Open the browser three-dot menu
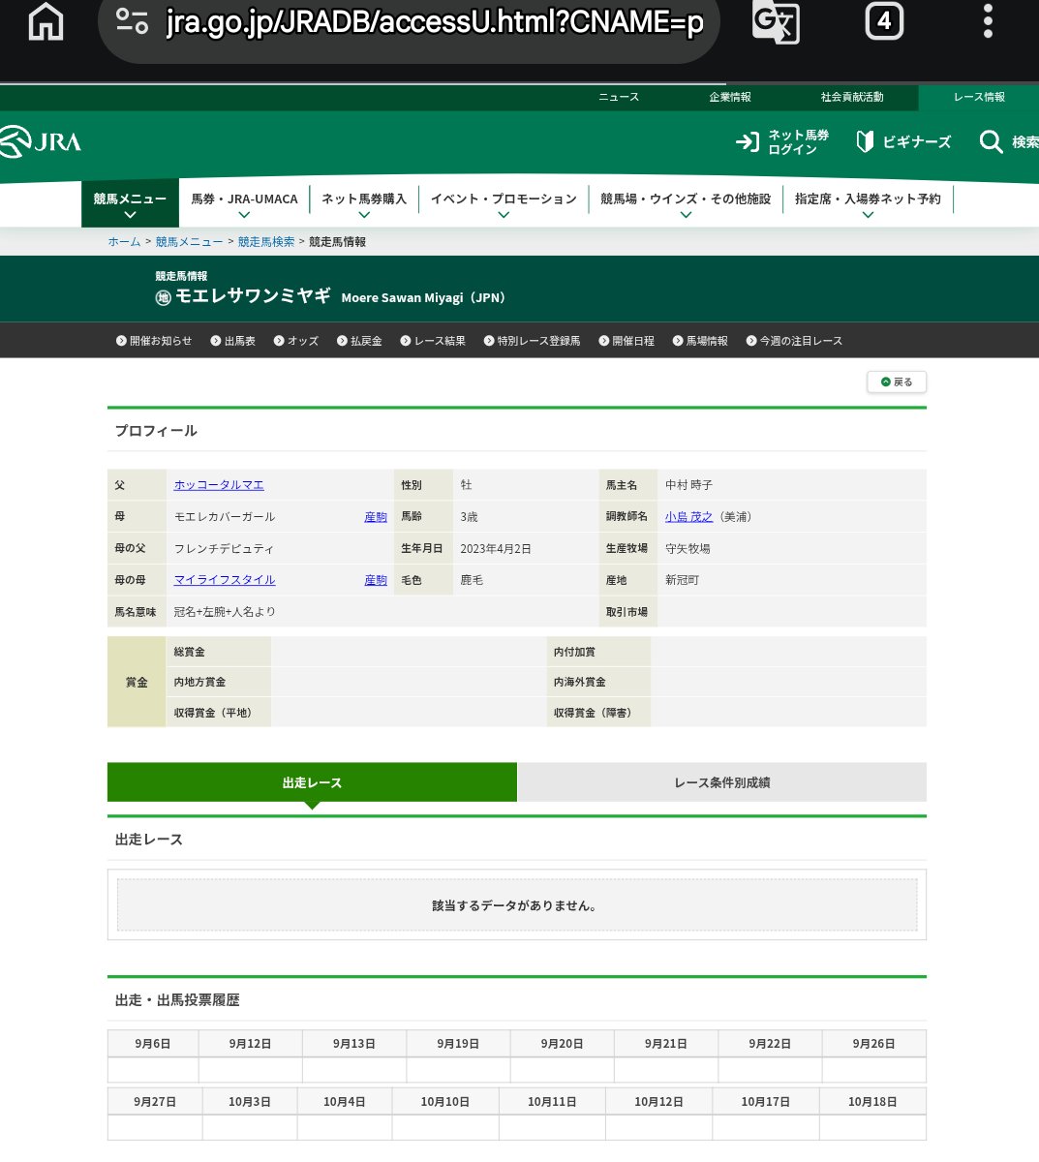The height and width of the screenshot is (1162, 1039). click(988, 20)
